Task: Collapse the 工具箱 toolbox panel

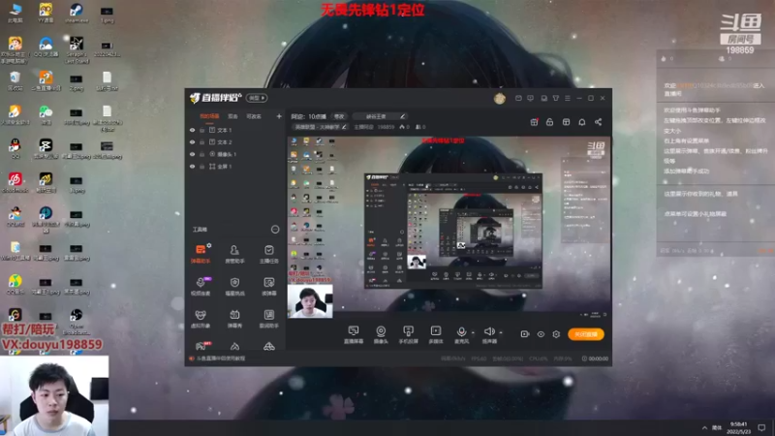Action: coord(275,230)
